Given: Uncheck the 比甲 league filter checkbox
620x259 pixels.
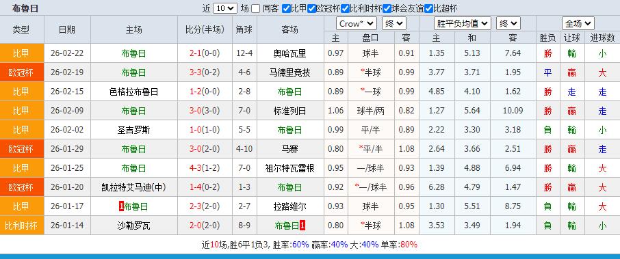Looking at the screenshot, I should [286, 8].
